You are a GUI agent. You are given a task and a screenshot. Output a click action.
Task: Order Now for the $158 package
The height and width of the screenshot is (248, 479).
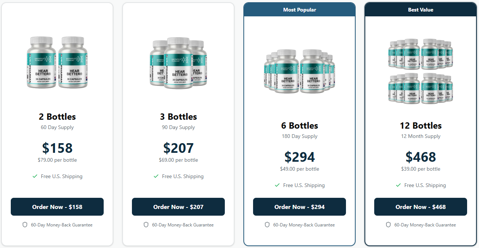click(x=57, y=207)
